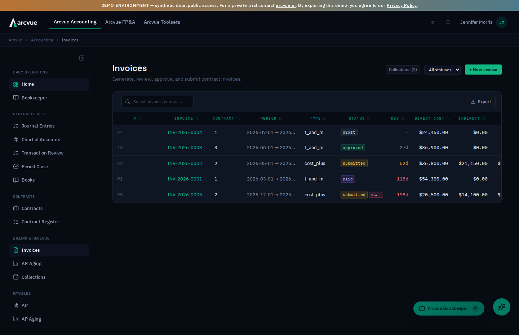
Task: Select Invoices in sidebar menu
Action: (49, 250)
